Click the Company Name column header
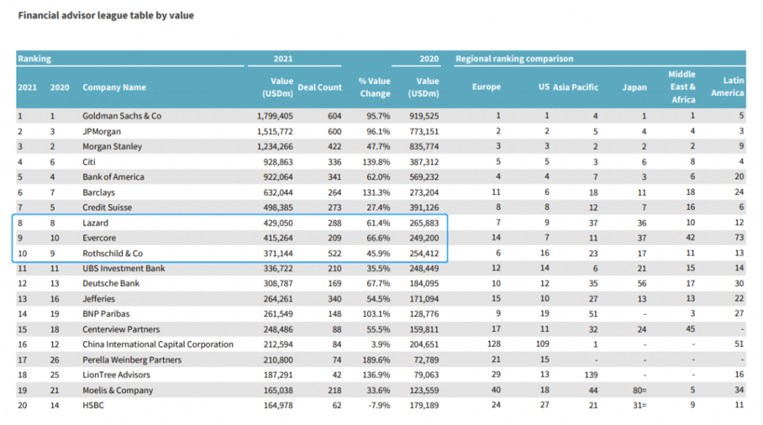 click(114, 87)
